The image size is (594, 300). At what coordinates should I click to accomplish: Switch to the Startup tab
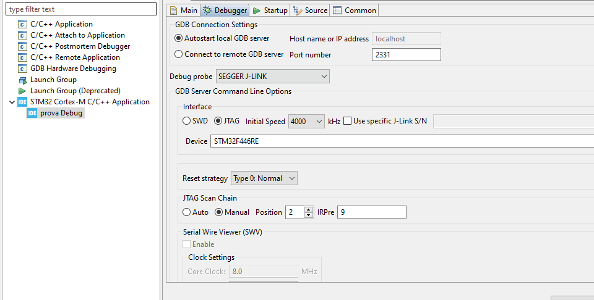tap(270, 10)
